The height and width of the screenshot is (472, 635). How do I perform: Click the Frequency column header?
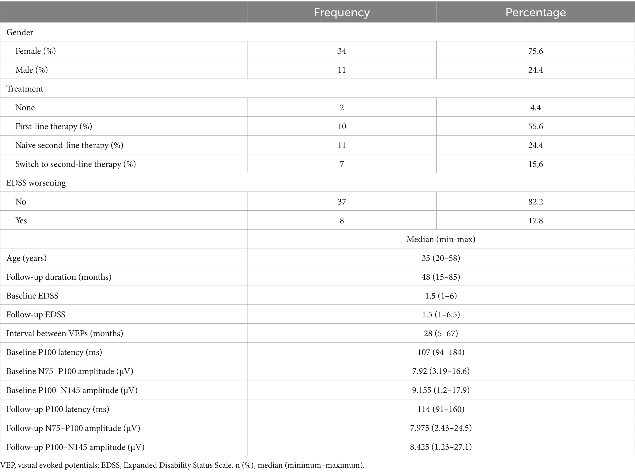point(342,12)
